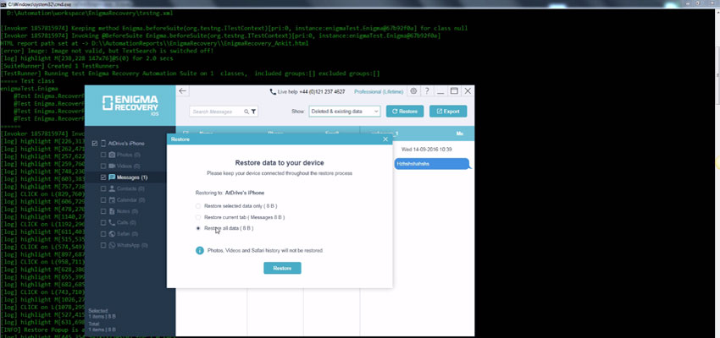Select Messages (1) in the sidebar
This screenshot has height=338, width=720.
coord(132,177)
